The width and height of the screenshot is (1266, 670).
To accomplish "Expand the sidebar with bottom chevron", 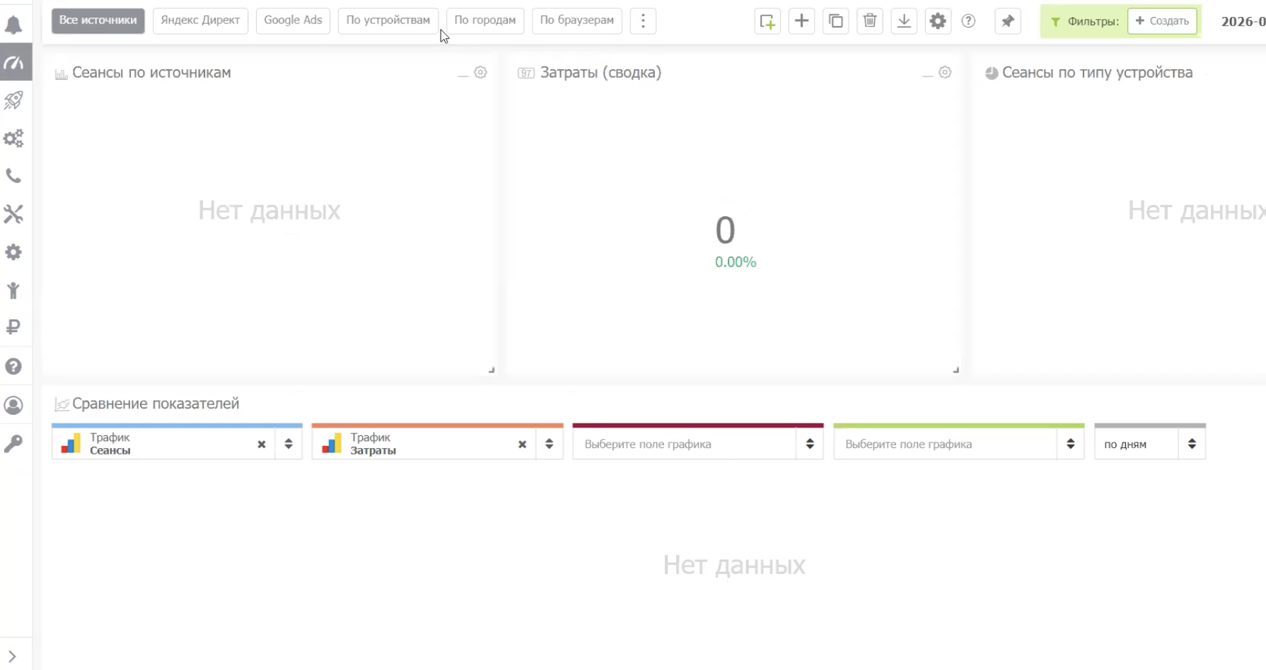I will pos(12,657).
